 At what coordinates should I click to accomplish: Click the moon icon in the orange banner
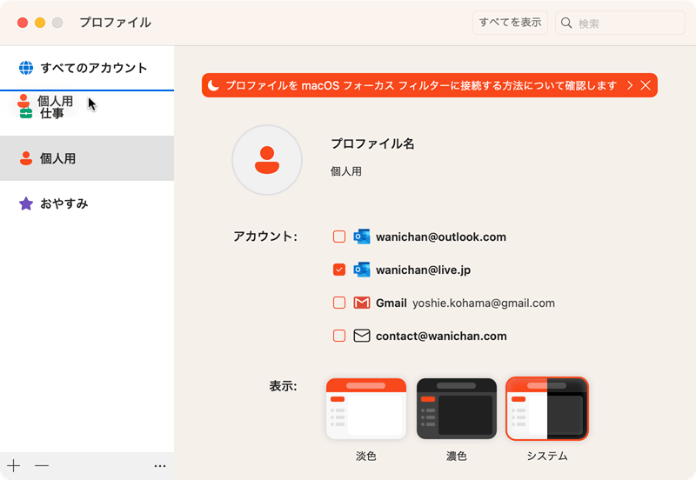[213, 85]
